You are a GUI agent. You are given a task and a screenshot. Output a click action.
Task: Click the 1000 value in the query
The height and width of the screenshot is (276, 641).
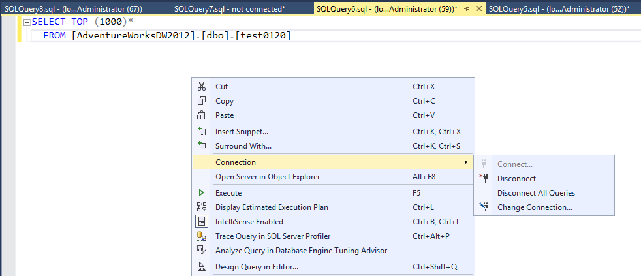[x=111, y=22]
